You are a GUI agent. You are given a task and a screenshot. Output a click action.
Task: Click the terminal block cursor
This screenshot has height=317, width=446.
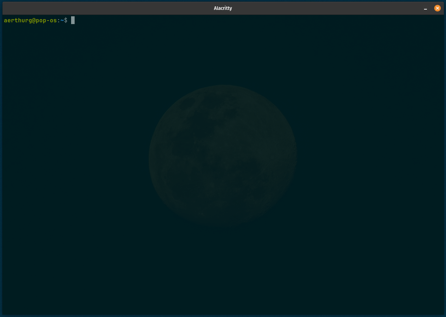coord(73,20)
